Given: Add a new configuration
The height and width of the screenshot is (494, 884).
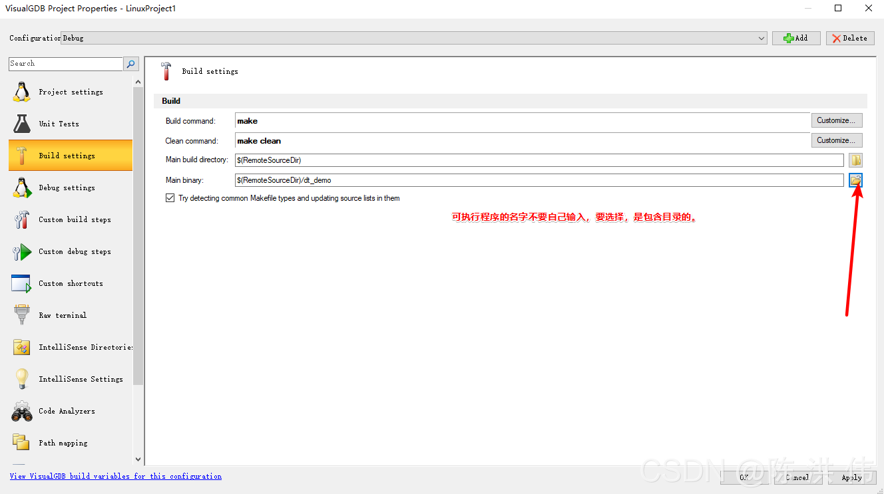Looking at the screenshot, I should [x=796, y=38].
